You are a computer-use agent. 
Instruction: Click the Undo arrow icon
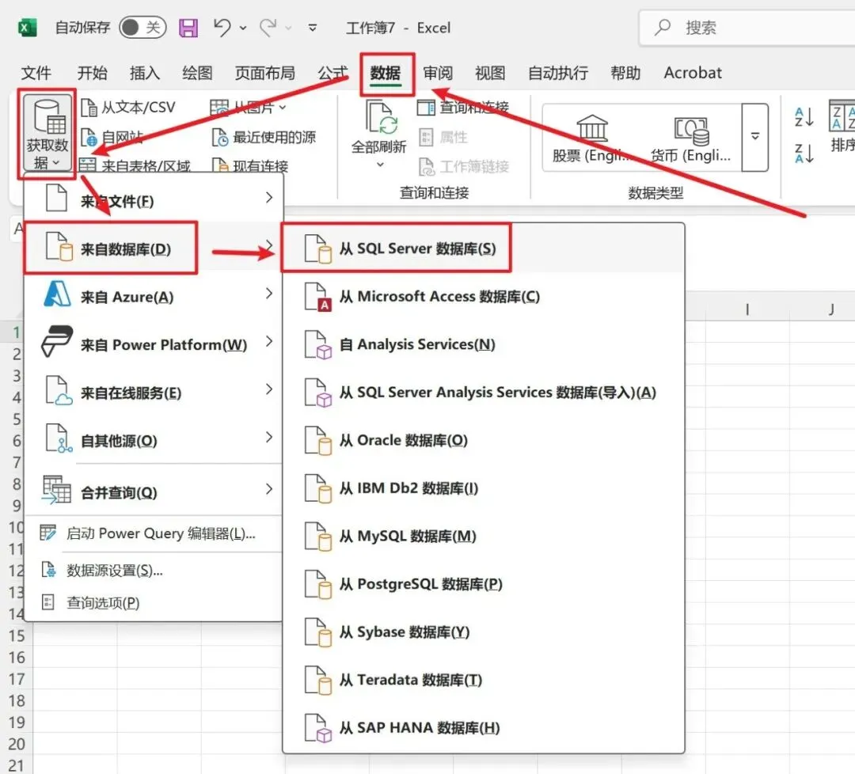(x=222, y=27)
